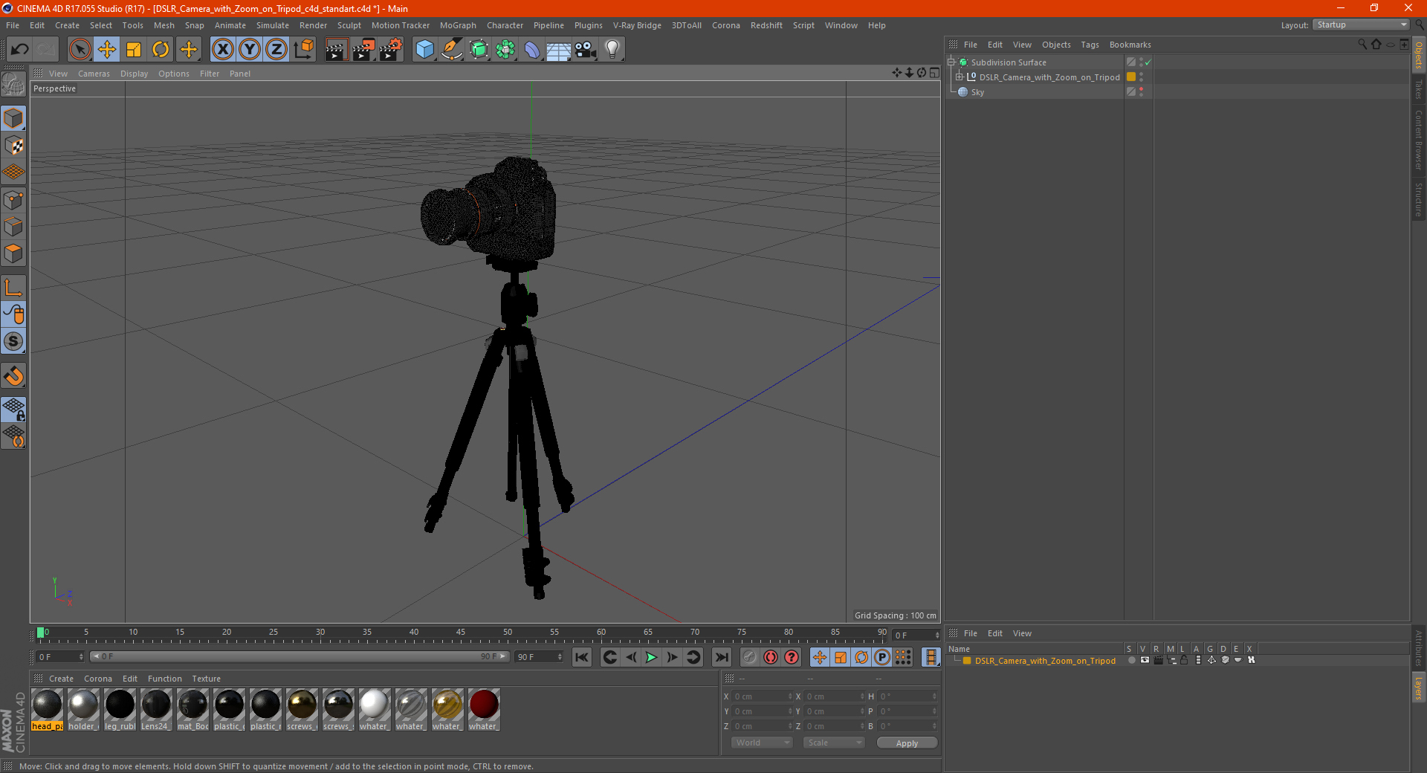Expand DSLR_Camera_with_Zoom_on_Tripod object node

point(959,77)
